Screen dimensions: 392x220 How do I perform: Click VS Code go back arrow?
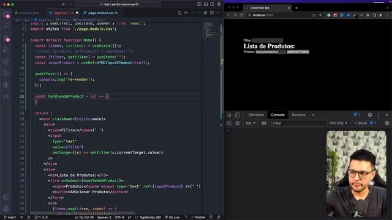pyautogui.click(x=64, y=4)
